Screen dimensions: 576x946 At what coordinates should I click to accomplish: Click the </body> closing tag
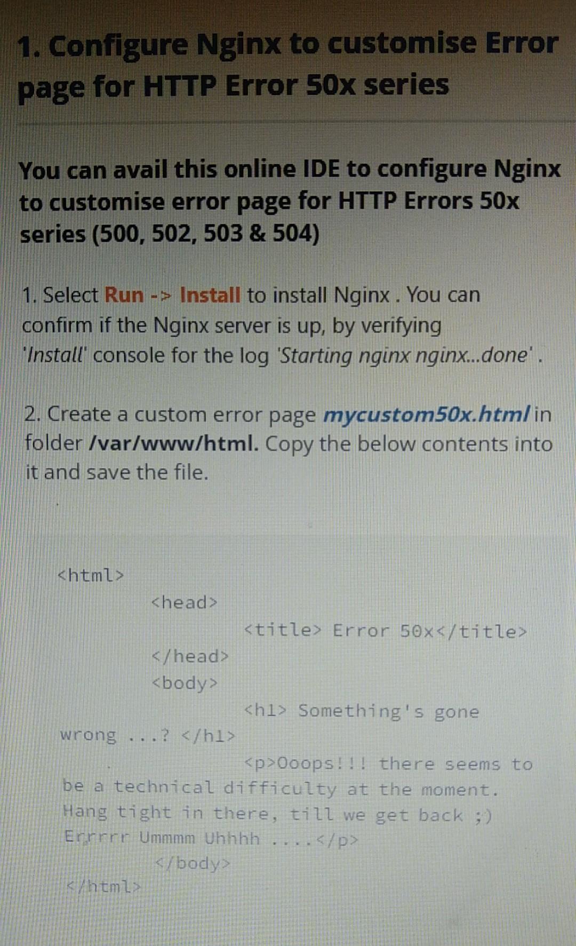tap(193, 863)
